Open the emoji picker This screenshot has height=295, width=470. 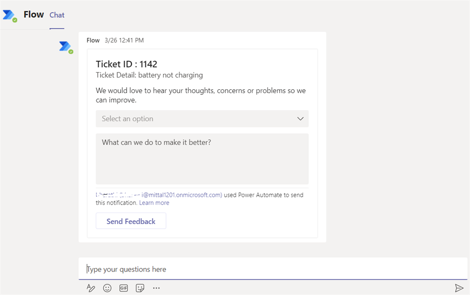click(x=107, y=288)
